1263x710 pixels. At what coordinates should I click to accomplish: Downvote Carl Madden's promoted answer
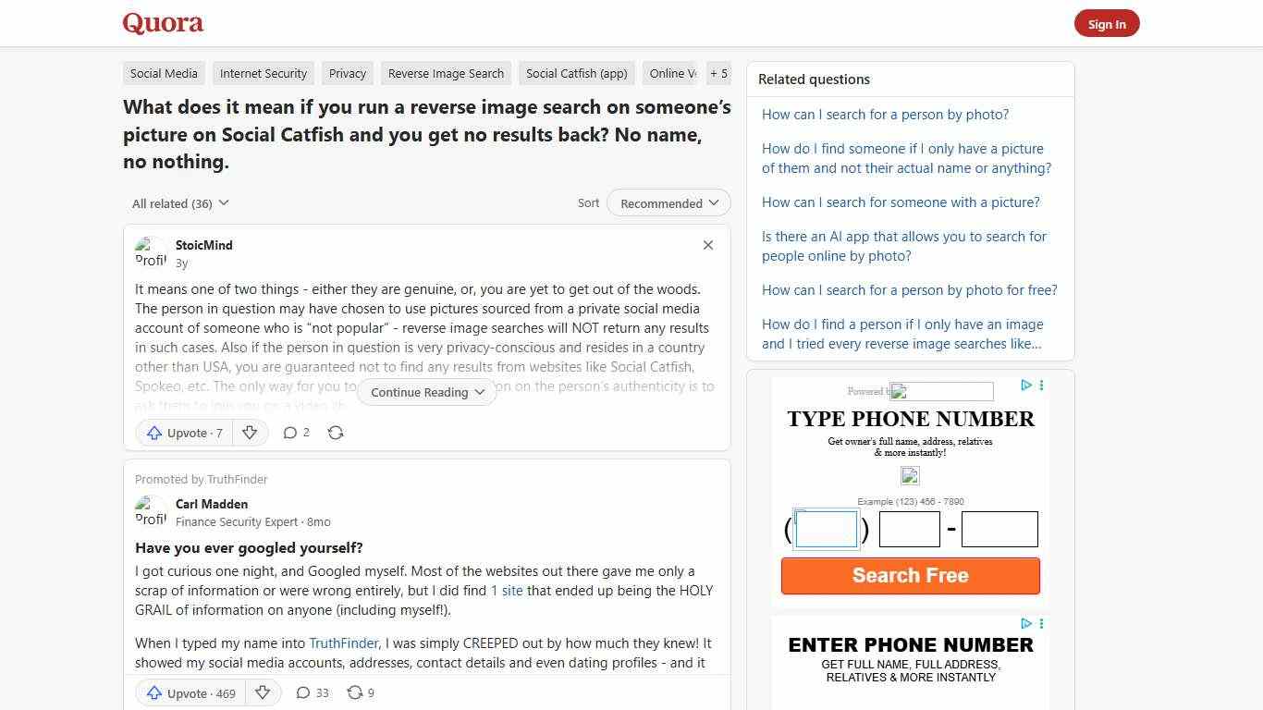tap(263, 692)
